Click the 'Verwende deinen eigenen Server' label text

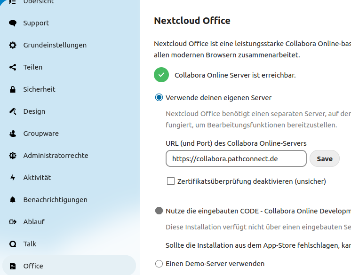(x=218, y=98)
